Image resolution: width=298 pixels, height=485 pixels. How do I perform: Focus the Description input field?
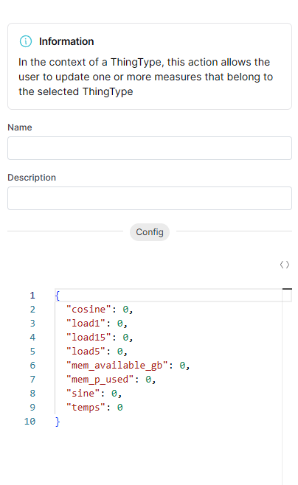click(150, 198)
